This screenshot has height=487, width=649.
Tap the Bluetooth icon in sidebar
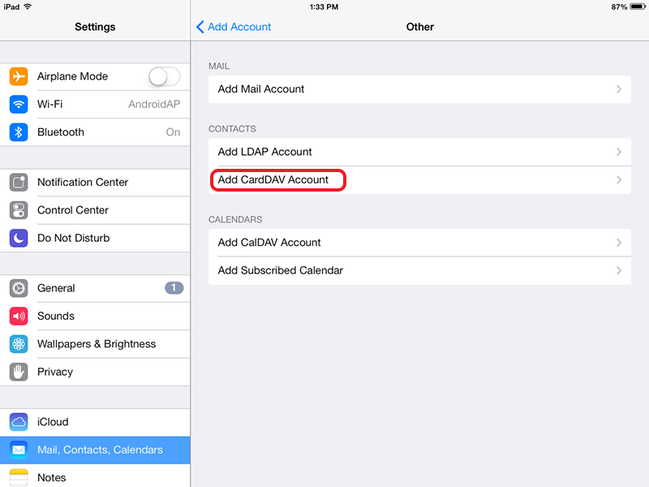(19, 132)
